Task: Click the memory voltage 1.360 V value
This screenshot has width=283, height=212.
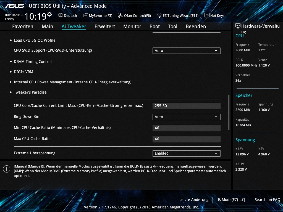Action: click(x=264, y=110)
